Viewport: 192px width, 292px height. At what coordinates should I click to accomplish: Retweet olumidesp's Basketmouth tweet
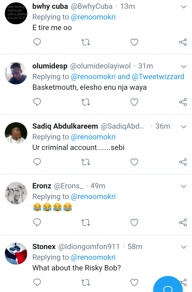[86, 102]
